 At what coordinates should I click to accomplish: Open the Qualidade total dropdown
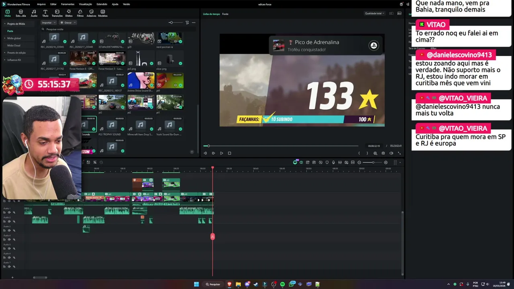point(374,13)
